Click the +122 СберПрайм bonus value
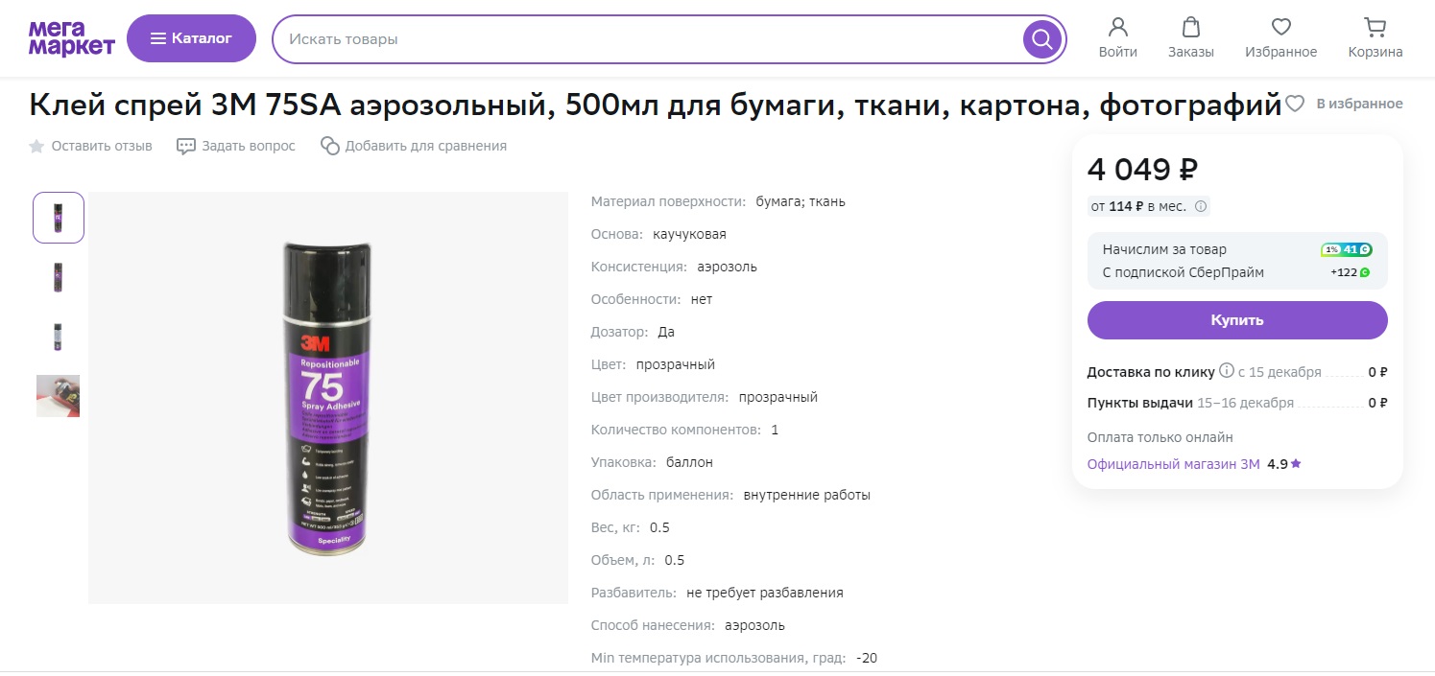Screen dimensions: 1435x676 [1351, 272]
